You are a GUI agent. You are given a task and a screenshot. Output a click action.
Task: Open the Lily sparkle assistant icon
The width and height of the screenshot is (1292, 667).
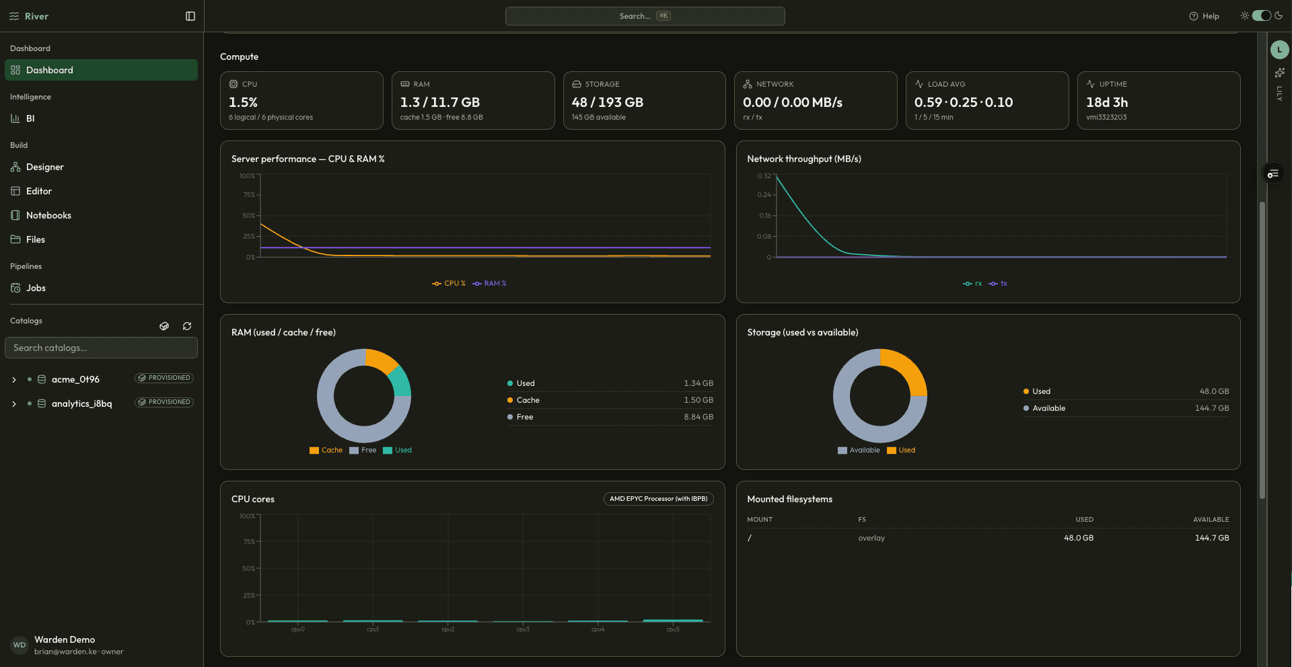1280,72
